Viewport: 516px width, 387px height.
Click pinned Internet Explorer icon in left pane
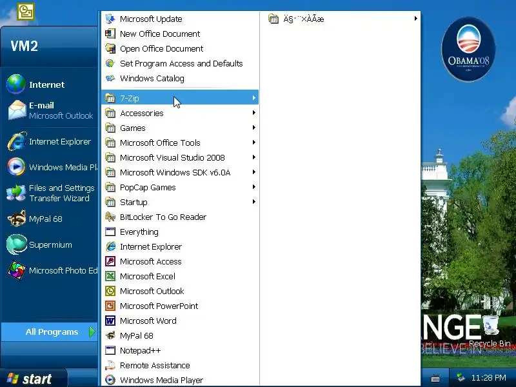coord(17,141)
